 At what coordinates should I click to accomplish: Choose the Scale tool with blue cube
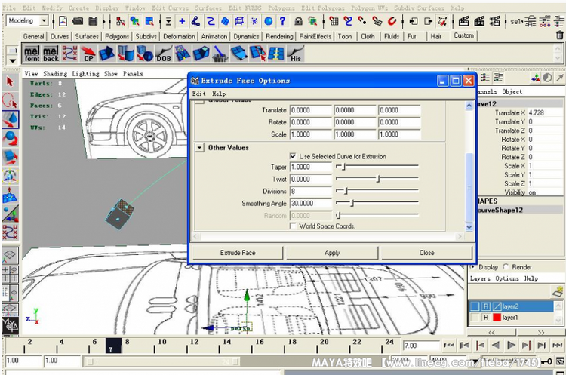(10, 157)
